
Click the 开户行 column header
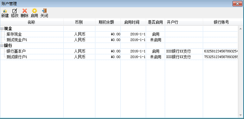[184, 22]
